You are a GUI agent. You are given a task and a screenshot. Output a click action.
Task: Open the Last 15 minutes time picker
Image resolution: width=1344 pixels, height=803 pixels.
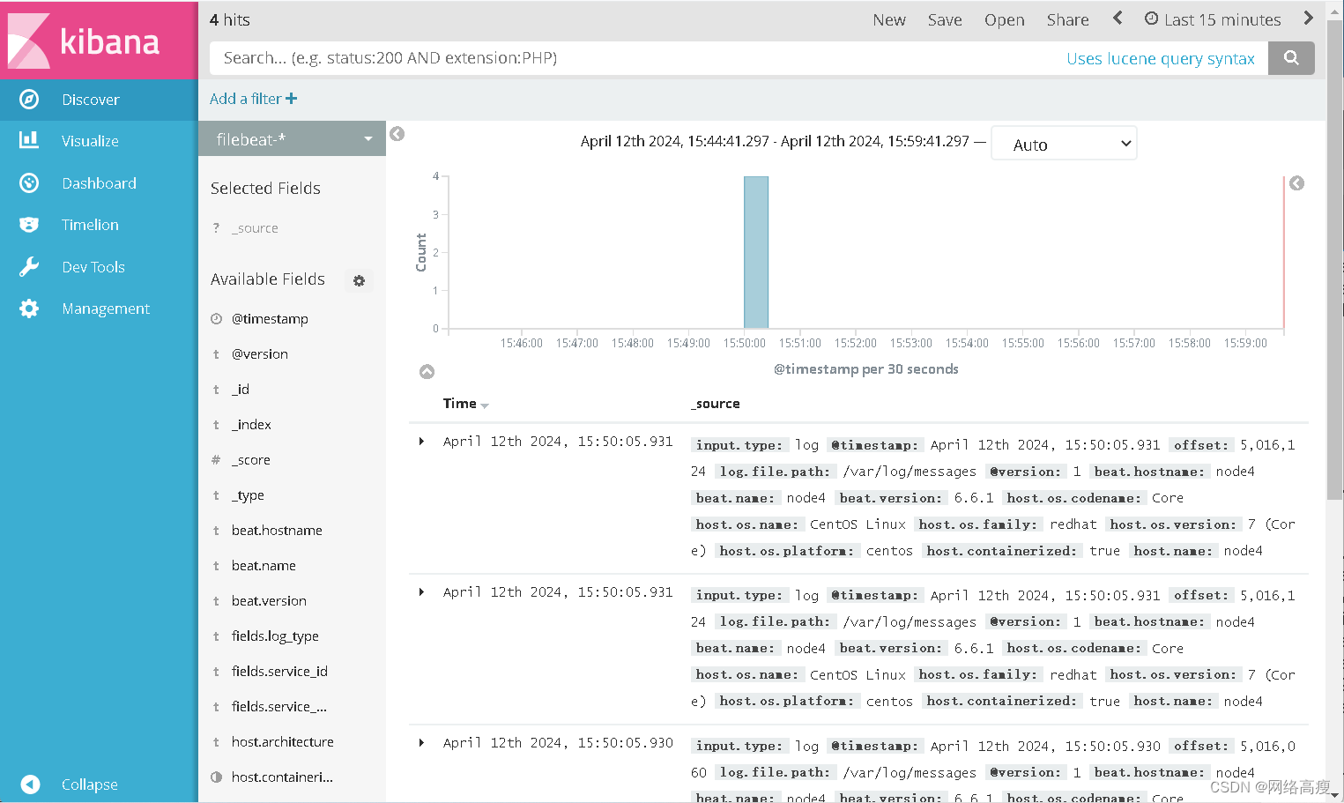click(1213, 19)
